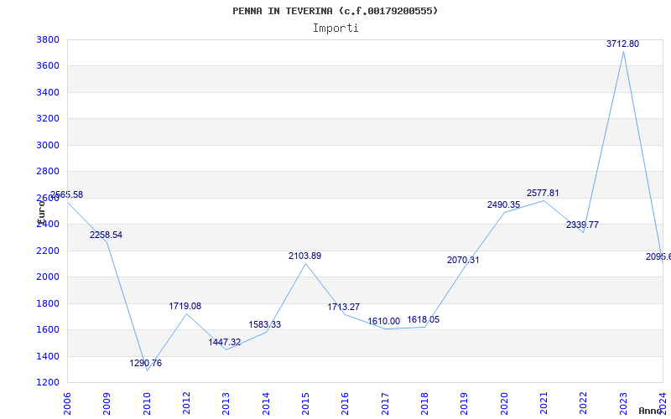This screenshot has width=671, height=419.
Task: Click x-axis year 2013
Action: click(226, 404)
